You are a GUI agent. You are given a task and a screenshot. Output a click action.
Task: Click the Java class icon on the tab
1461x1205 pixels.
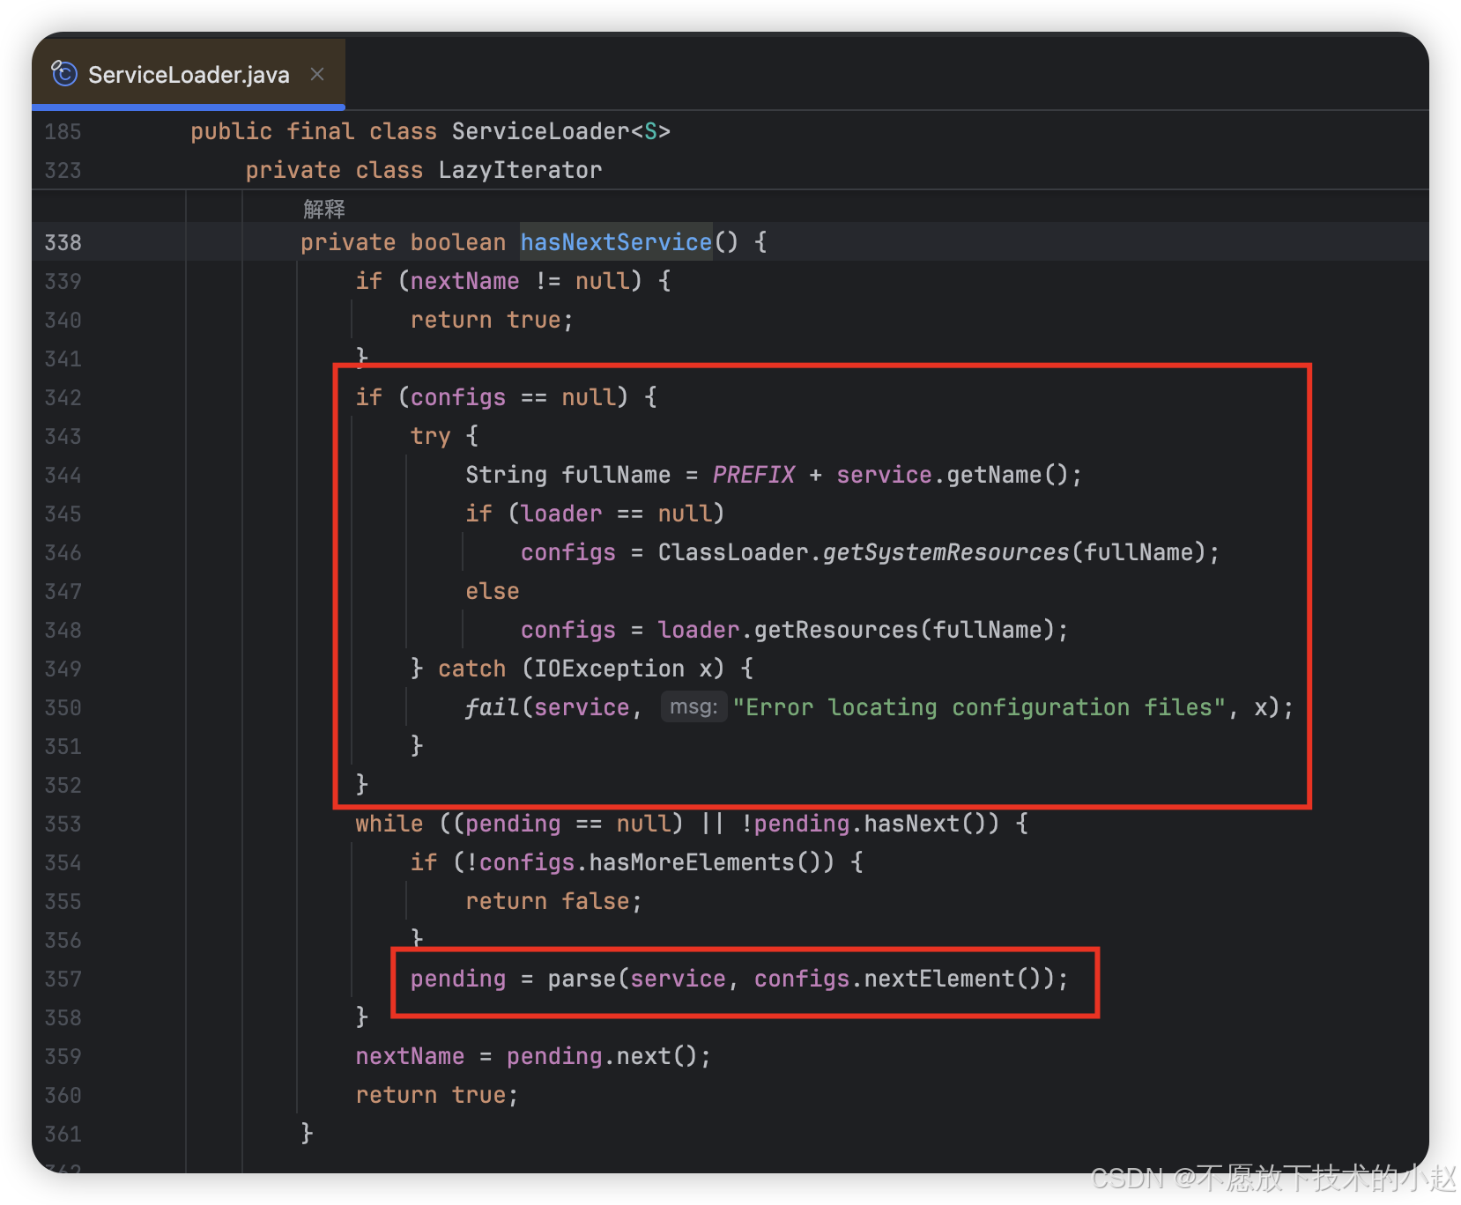[63, 74]
